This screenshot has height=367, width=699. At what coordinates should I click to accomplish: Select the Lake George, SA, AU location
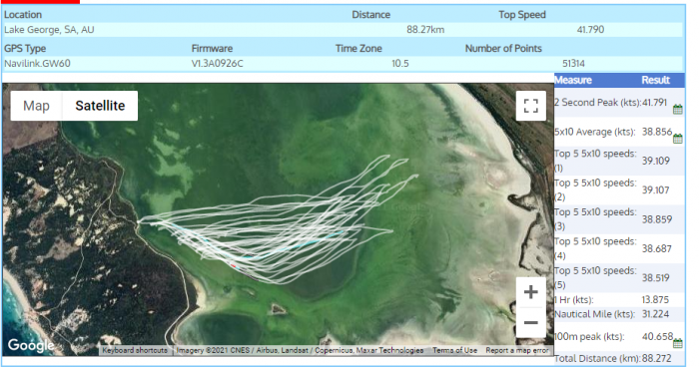point(49,30)
